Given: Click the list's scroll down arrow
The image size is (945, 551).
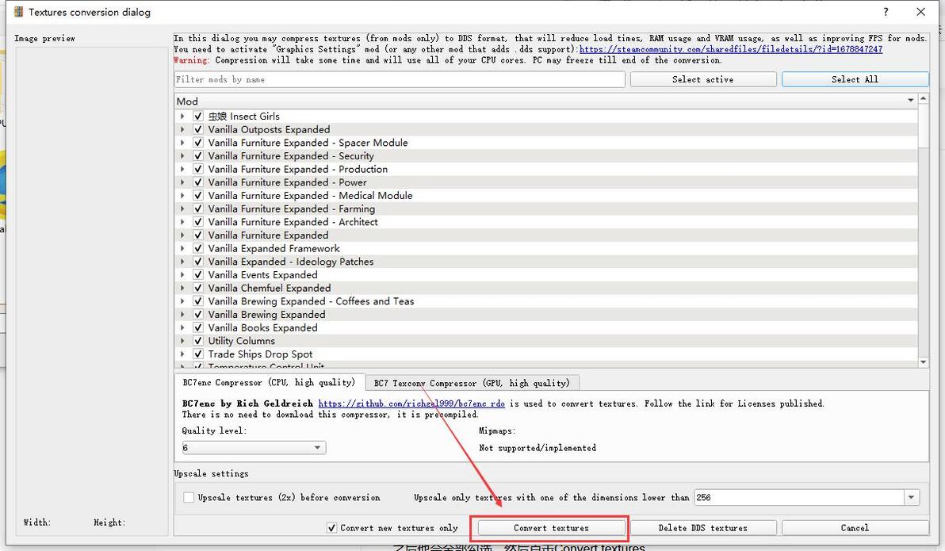Looking at the screenshot, I should (x=924, y=362).
